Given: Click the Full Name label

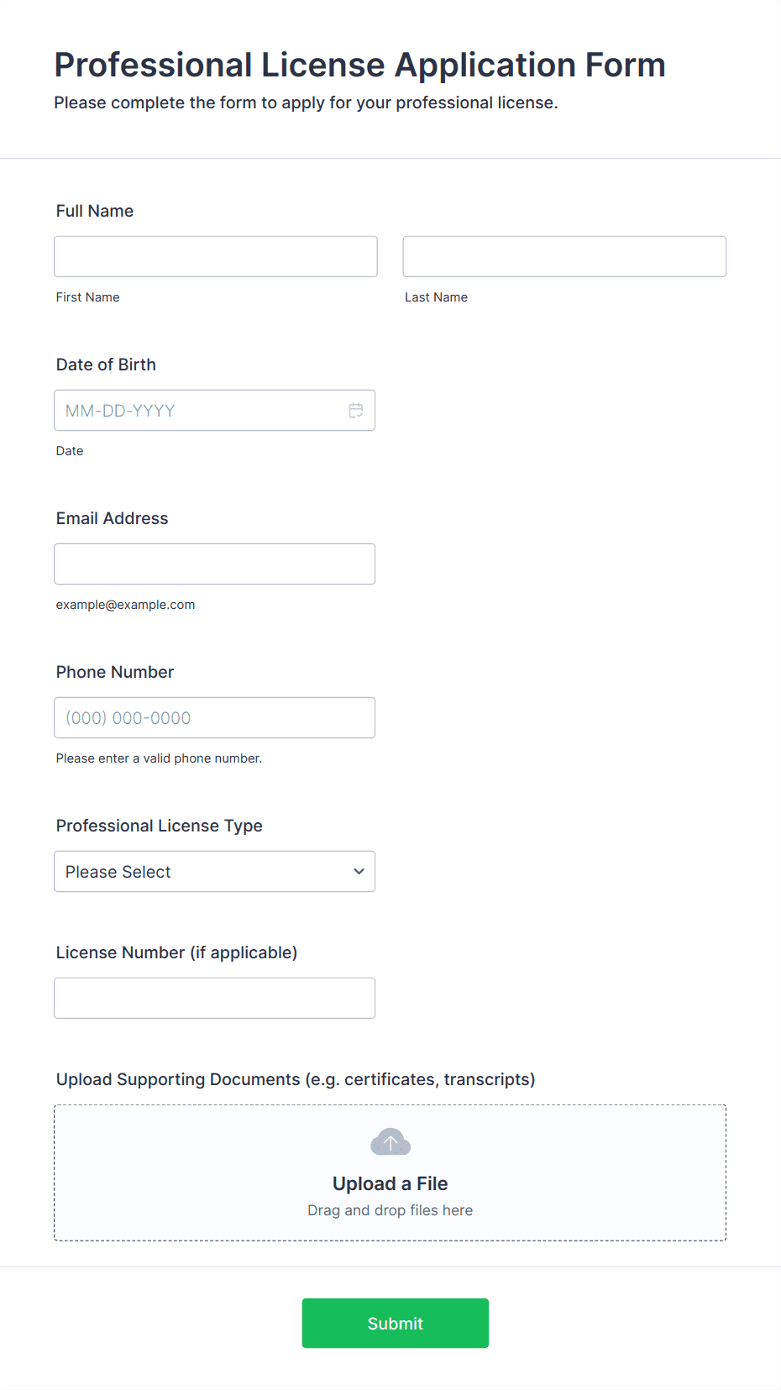Looking at the screenshot, I should [95, 211].
